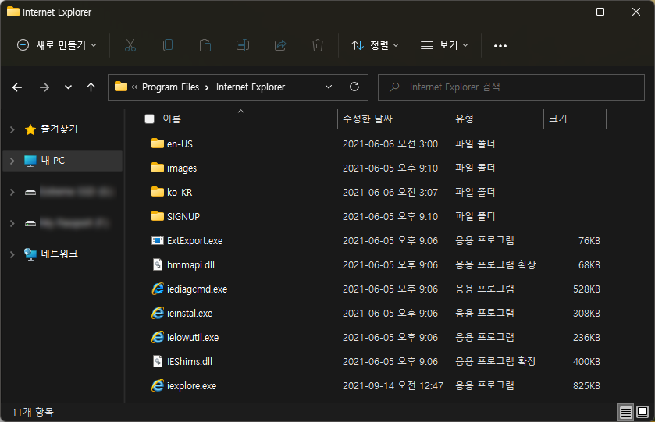
Task: Click the Share icon in toolbar
Action: tap(280, 45)
